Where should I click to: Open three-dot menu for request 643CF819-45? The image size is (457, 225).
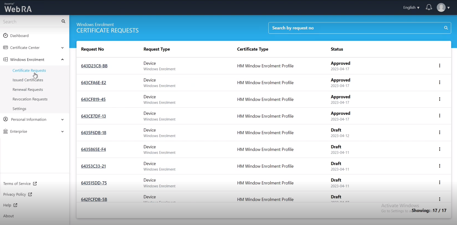click(x=439, y=99)
